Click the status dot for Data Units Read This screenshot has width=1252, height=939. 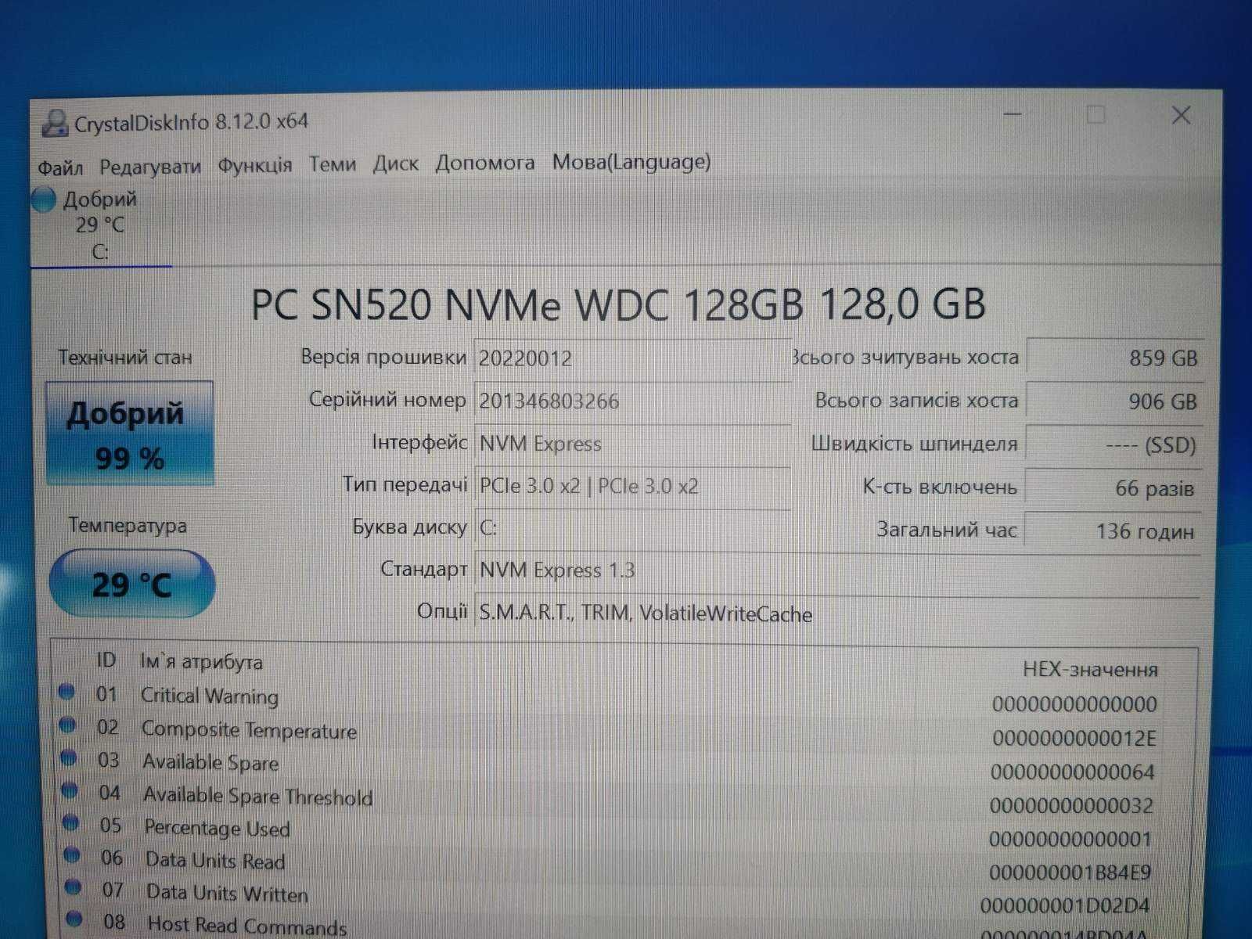point(72,855)
